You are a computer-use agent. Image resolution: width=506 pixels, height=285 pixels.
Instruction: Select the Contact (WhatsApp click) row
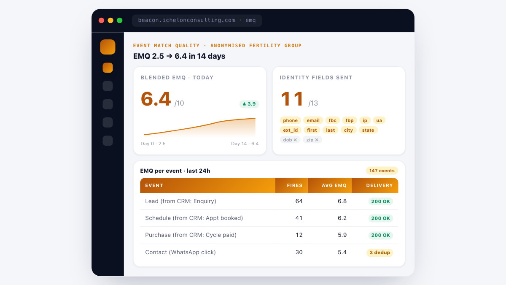(269, 252)
